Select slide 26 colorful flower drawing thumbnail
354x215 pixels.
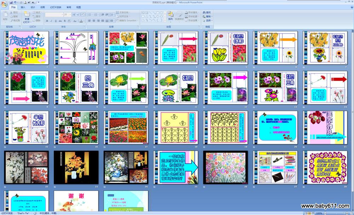tap(225, 167)
